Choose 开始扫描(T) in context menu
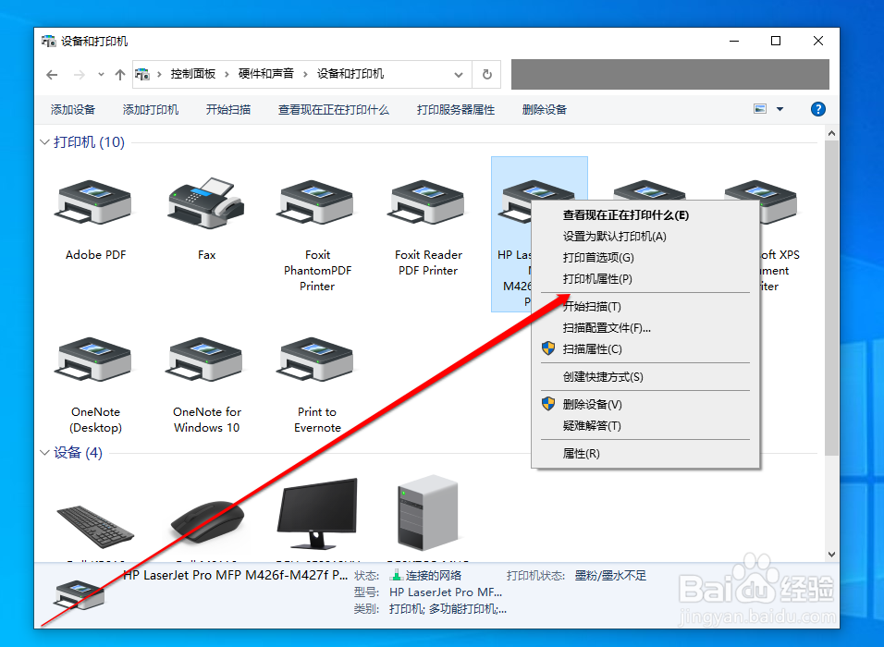This screenshot has height=647, width=884. tap(645, 307)
